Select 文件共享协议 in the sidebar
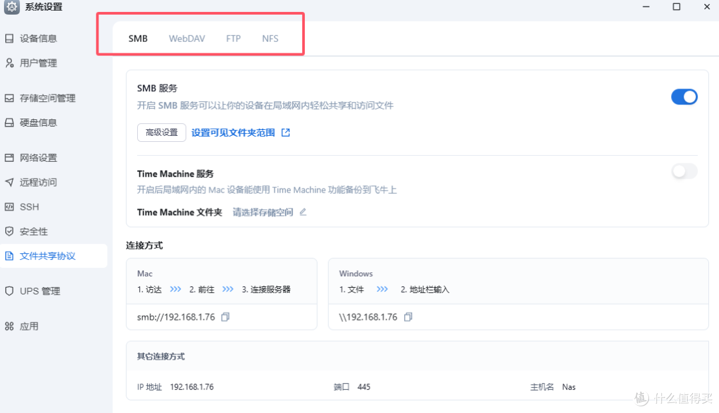Viewport: 719px width, 413px height. click(54, 256)
